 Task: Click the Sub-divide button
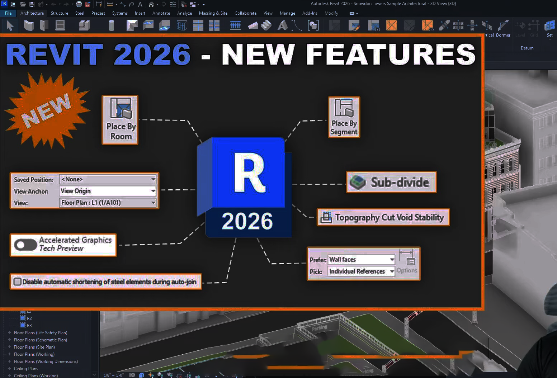point(391,182)
